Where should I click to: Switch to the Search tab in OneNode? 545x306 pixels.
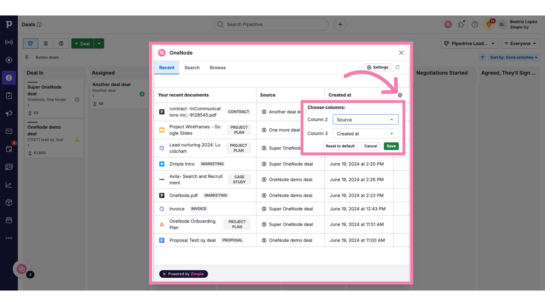(x=192, y=68)
